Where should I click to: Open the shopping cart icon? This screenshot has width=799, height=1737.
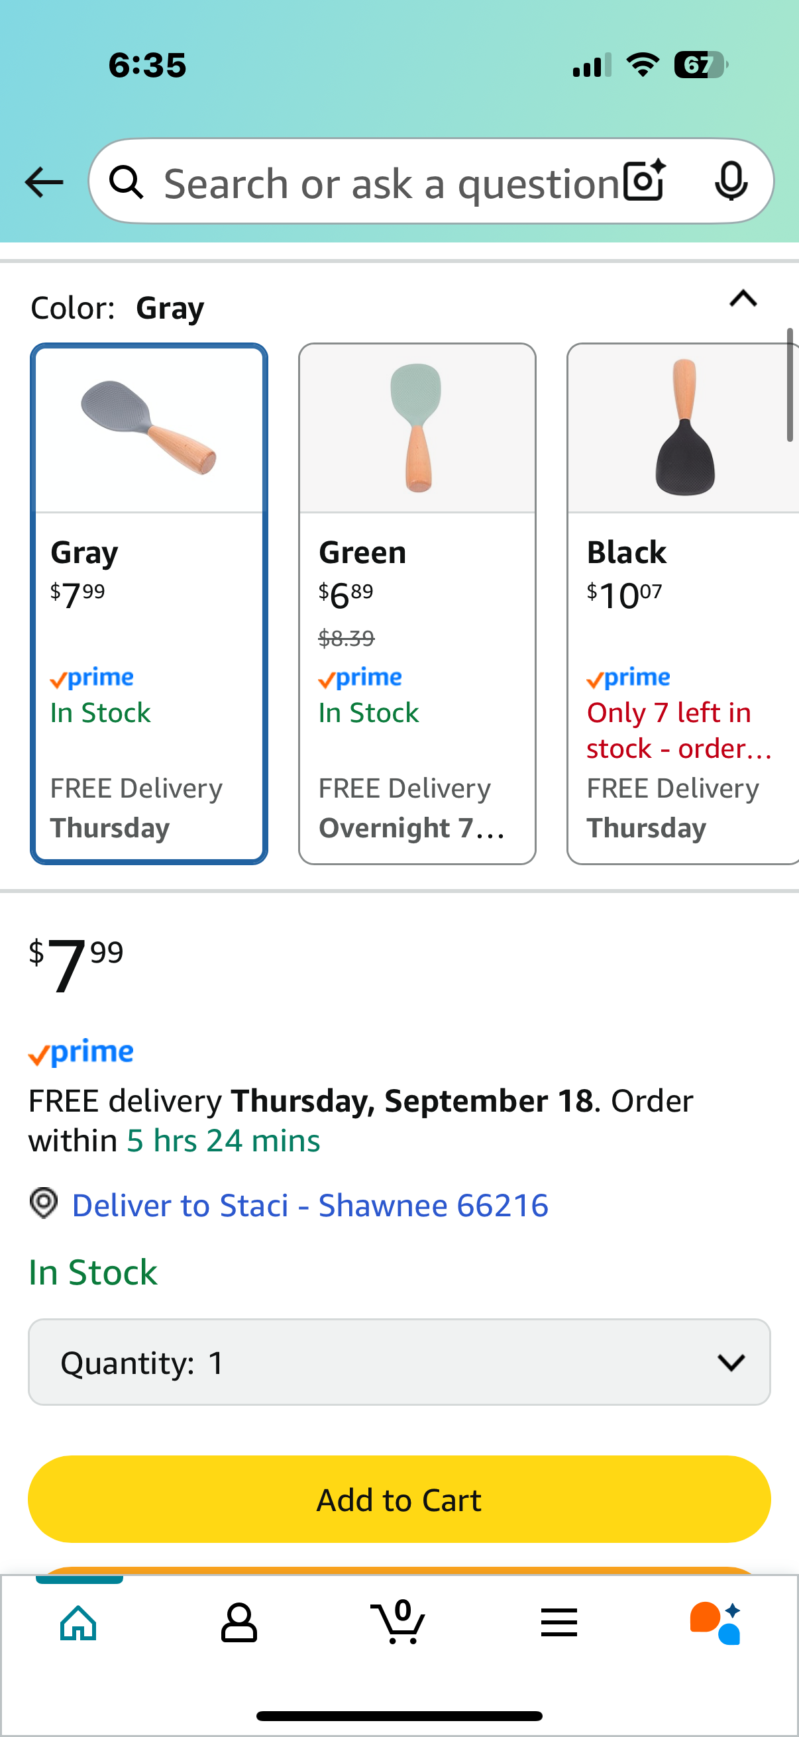(x=398, y=1621)
